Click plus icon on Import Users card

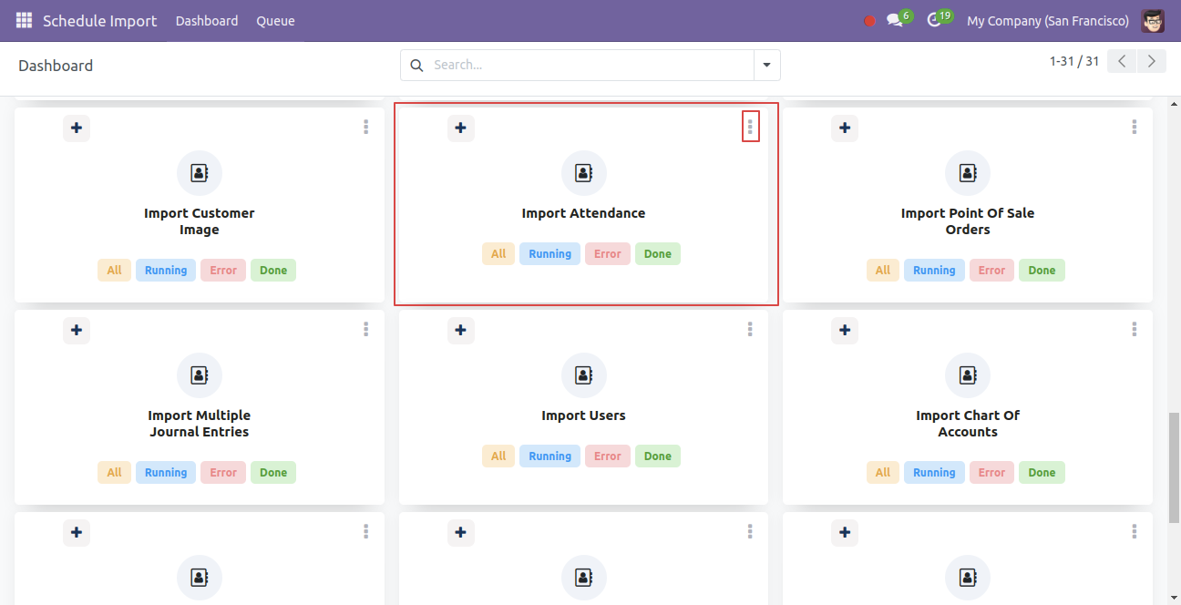click(x=461, y=331)
